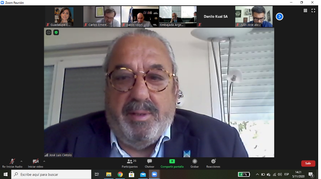Open the Participantes panel

130,163
